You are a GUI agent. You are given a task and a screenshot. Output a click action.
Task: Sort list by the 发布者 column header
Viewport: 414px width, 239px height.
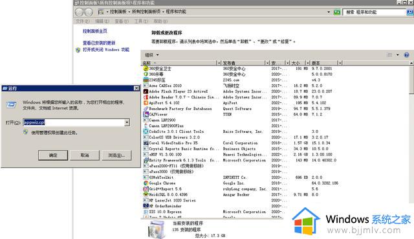243,63
